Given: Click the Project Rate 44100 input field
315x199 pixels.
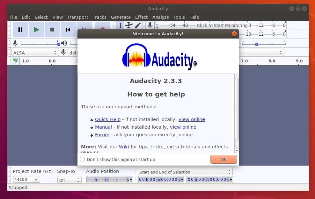Looking at the screenshot, I should click(x=22, y=180).
